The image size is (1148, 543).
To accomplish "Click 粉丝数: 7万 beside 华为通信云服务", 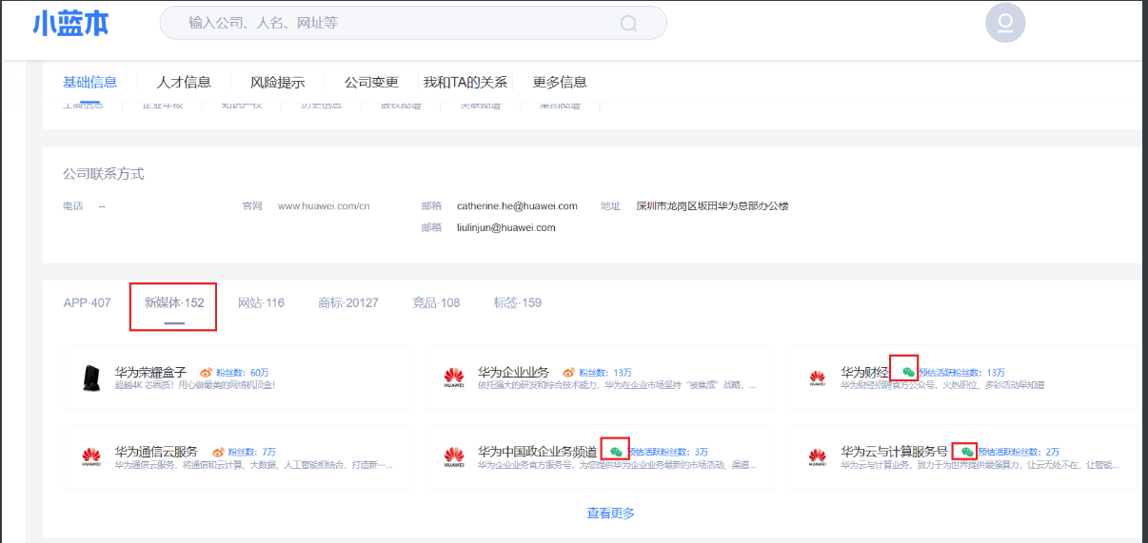I will pos(251,452).
